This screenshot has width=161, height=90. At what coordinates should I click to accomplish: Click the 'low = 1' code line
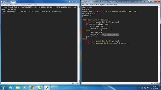86,9
